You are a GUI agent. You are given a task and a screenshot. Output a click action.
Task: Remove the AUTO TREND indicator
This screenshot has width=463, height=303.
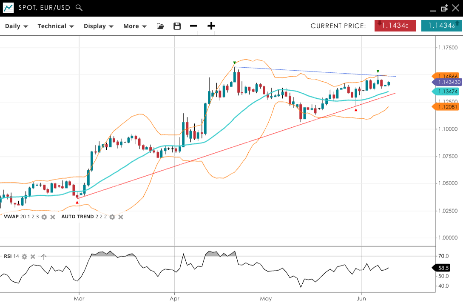pyautogui.click(x=121, y=217)
